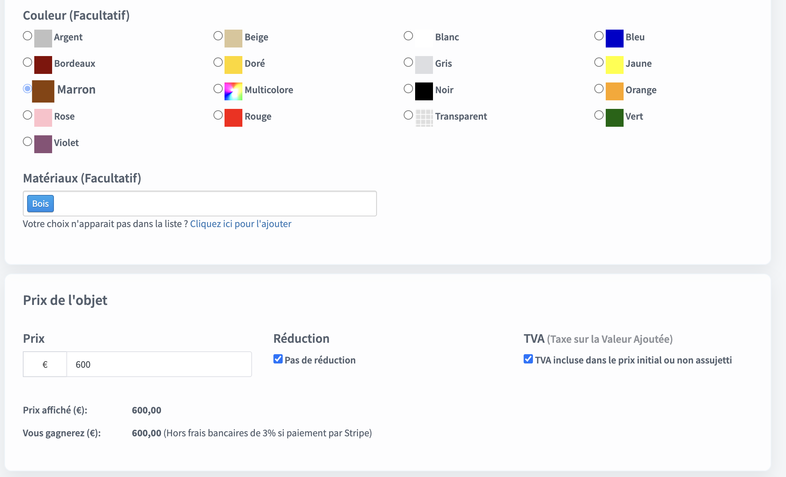
Task: Select the Vert green swatch
Action: 614,118
